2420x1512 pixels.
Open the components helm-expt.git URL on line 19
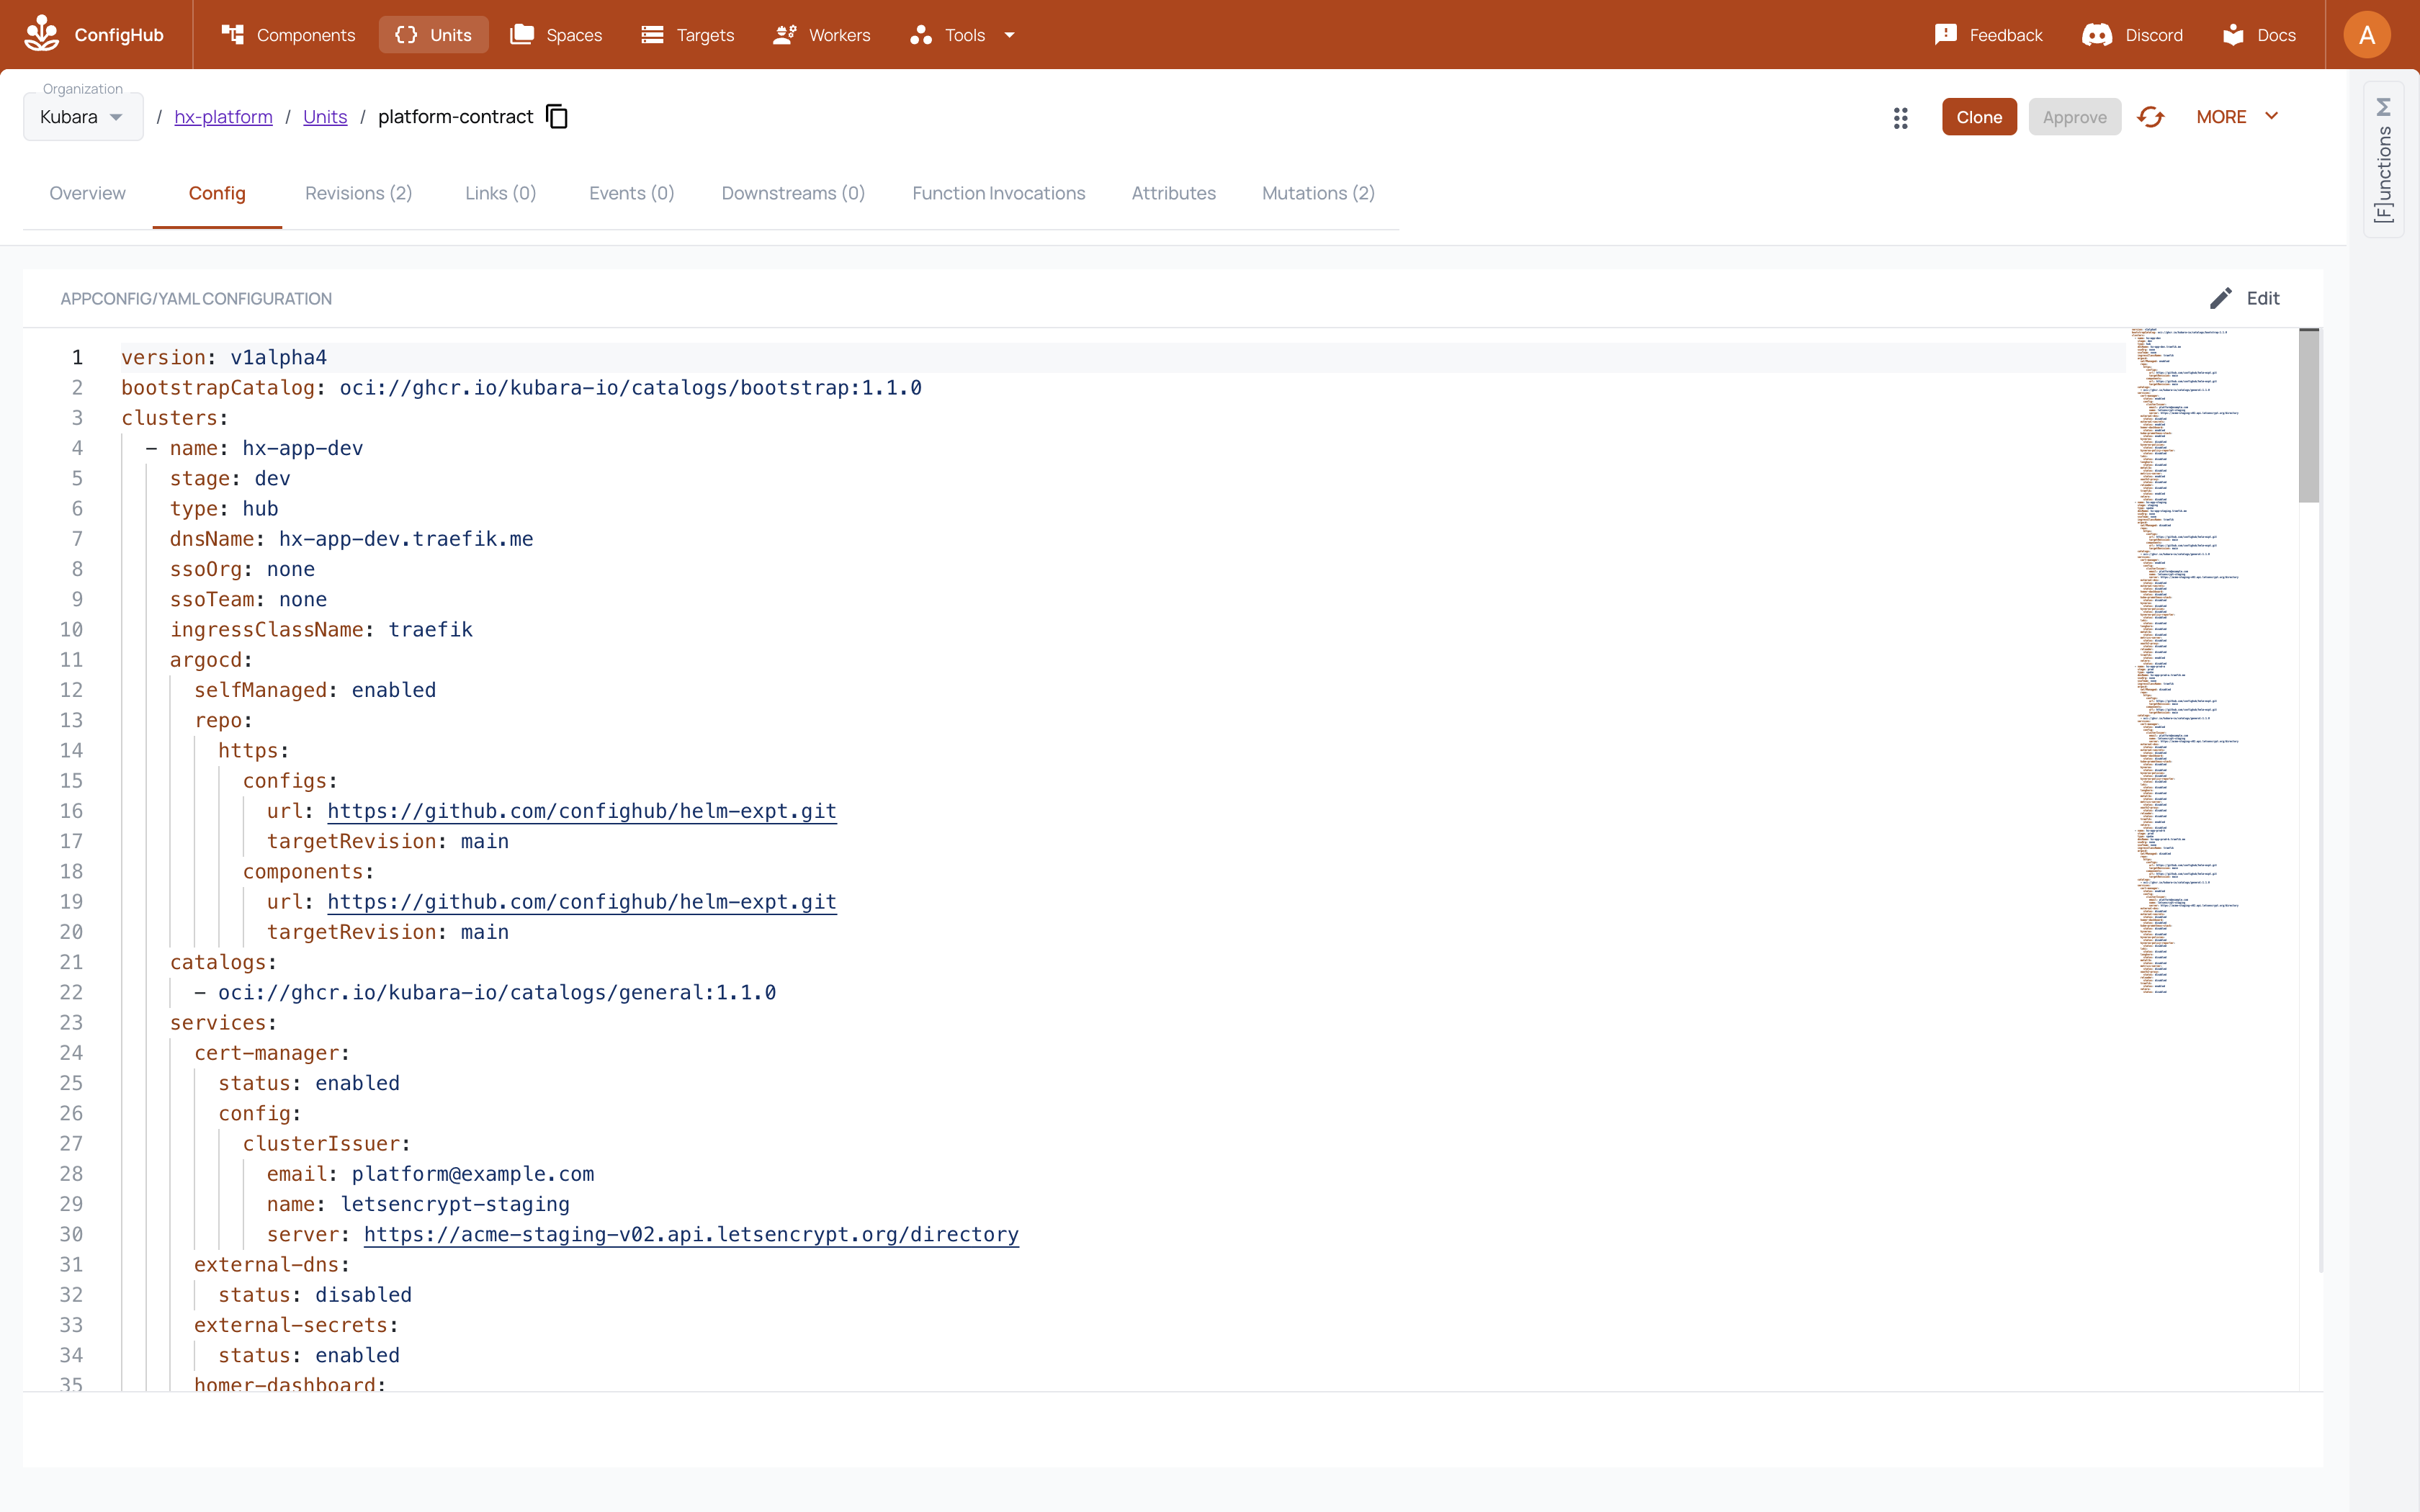[x=581, y=902]
